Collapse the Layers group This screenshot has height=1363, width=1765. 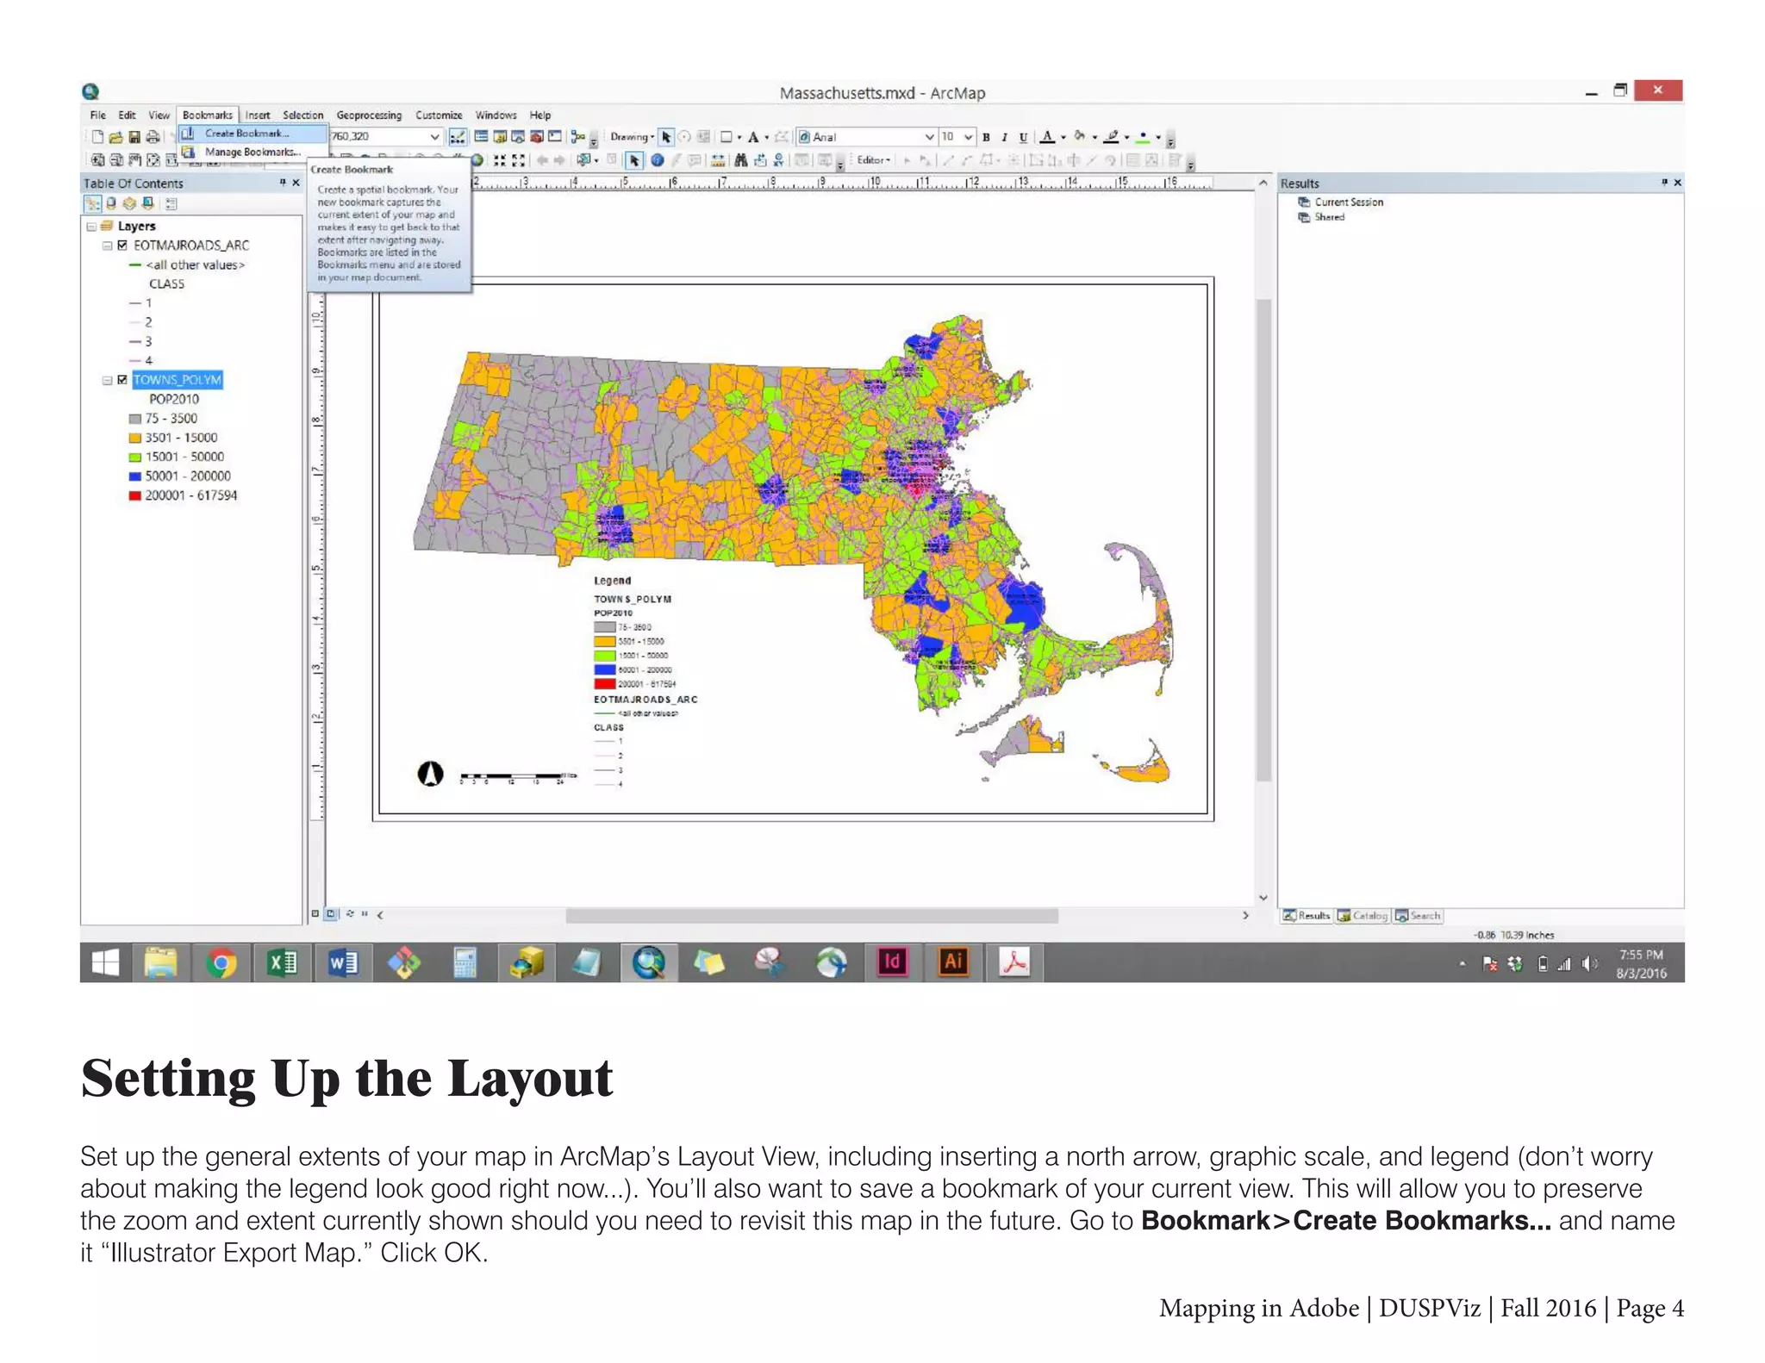pos(91,227)
